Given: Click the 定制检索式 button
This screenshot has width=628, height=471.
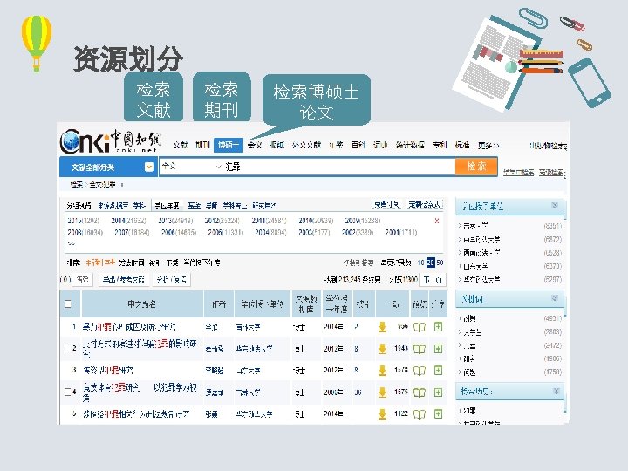Looking at the screenshot, I should tap(425, 204).
